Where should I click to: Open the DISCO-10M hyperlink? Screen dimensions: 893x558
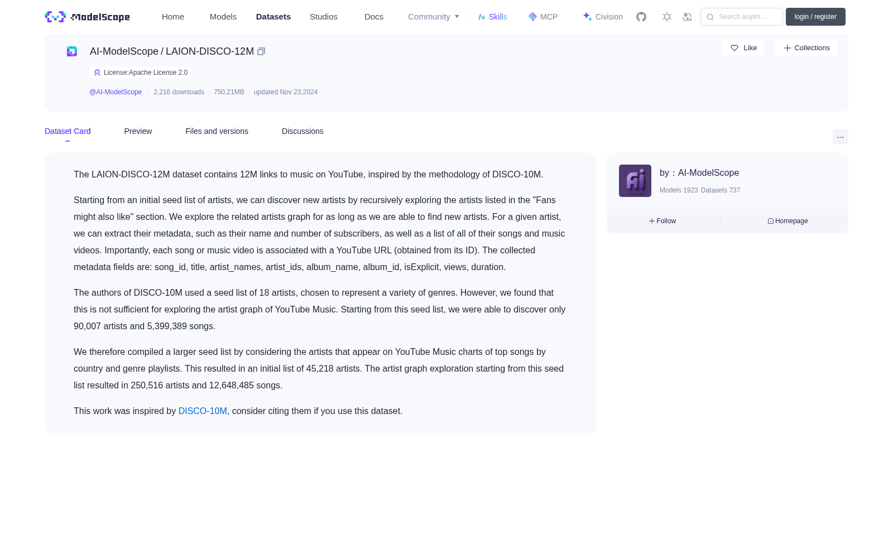203,411
